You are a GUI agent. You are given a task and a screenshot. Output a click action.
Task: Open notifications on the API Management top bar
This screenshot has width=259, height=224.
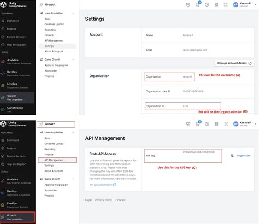tap(198, 124)
